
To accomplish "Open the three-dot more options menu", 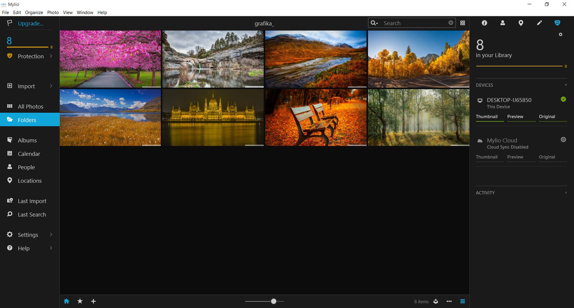I will (x=449, y=301).
